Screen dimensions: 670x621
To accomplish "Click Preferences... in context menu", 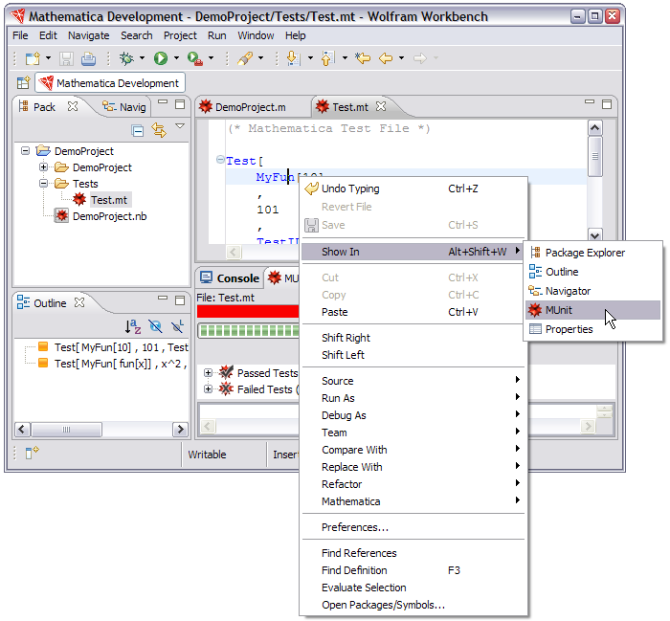I will point(413,527).
